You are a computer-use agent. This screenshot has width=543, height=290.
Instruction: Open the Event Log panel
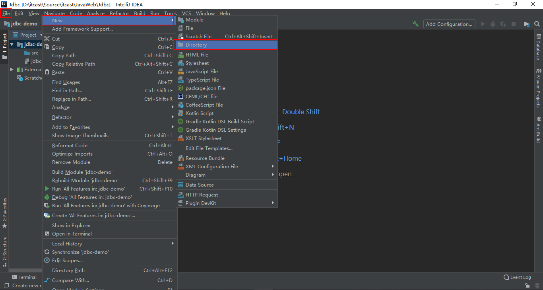(517, 277)
